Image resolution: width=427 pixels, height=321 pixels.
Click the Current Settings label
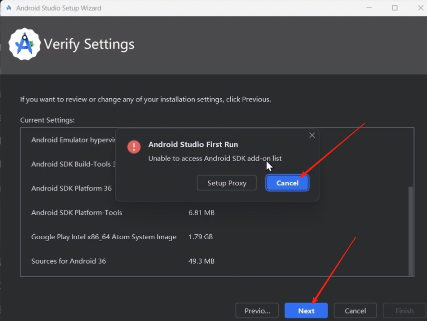click(47, 120)
